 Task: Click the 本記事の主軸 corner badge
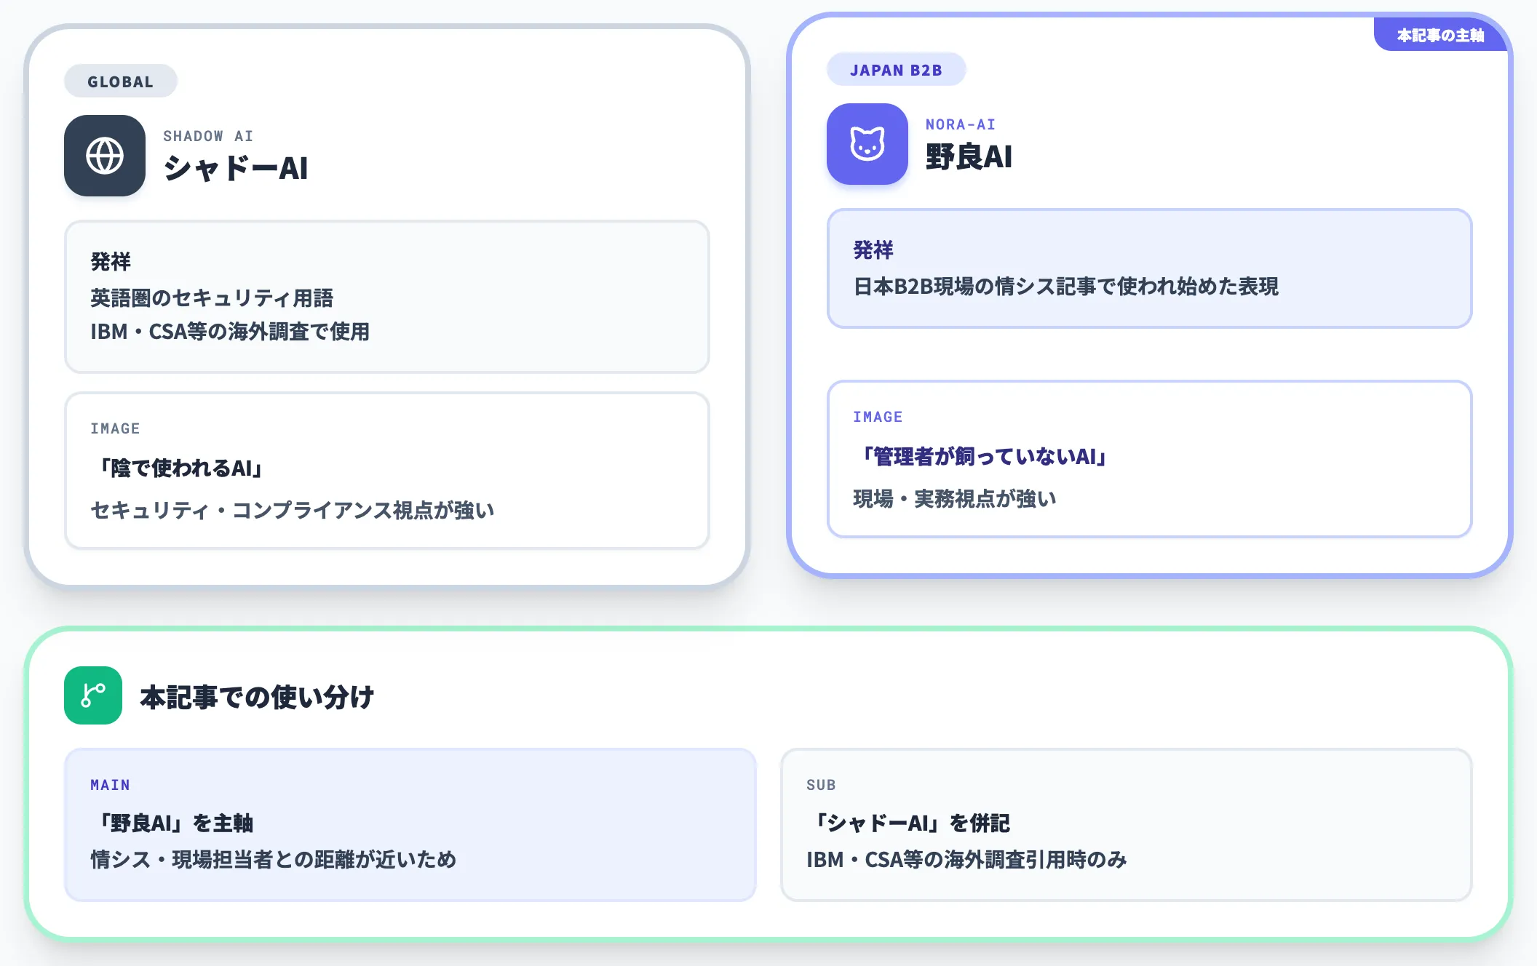tap(1440, 35)
